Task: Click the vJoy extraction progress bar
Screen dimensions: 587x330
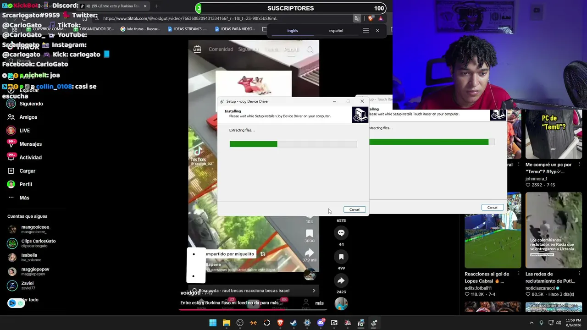Action: click(x=293, y=144)
